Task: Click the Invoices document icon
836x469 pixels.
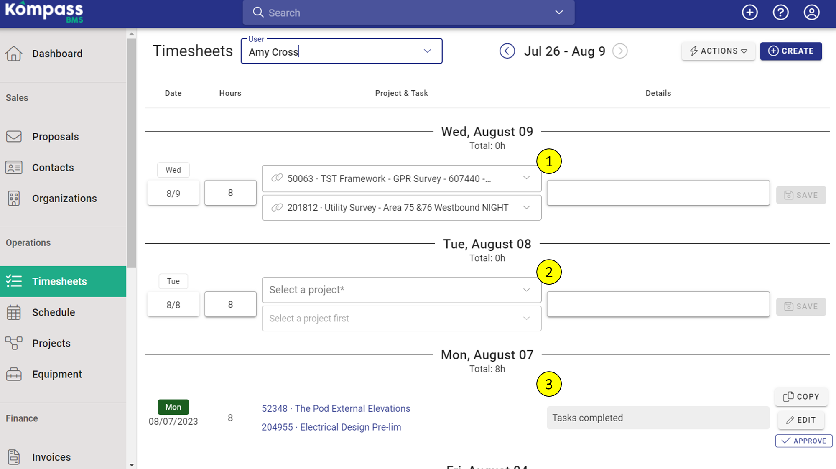Action: [14, 457]
